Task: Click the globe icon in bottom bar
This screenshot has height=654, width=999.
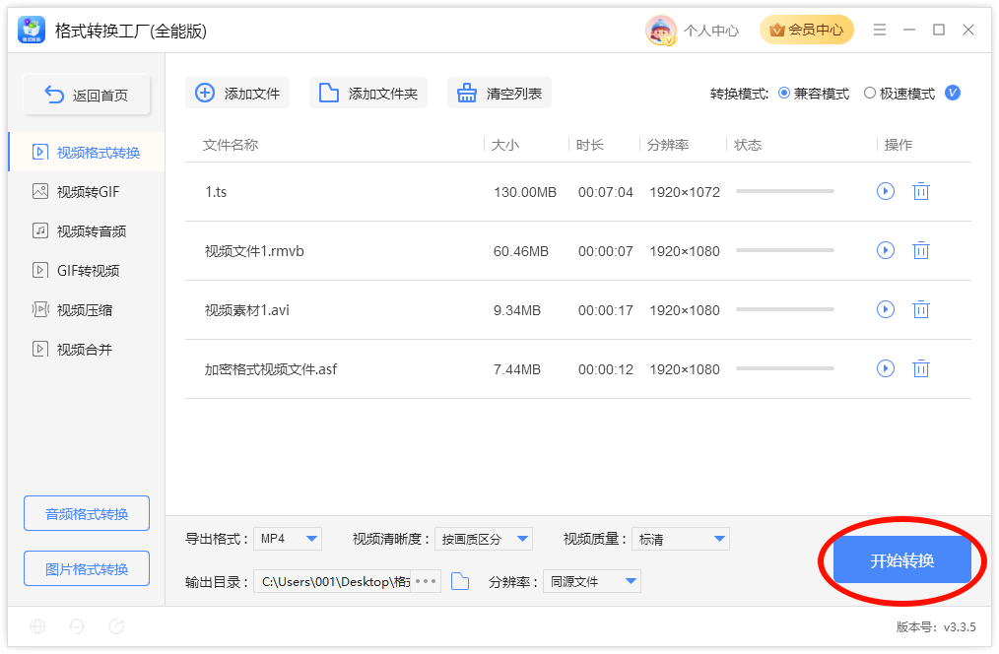Action: click(x=37, y=626)
